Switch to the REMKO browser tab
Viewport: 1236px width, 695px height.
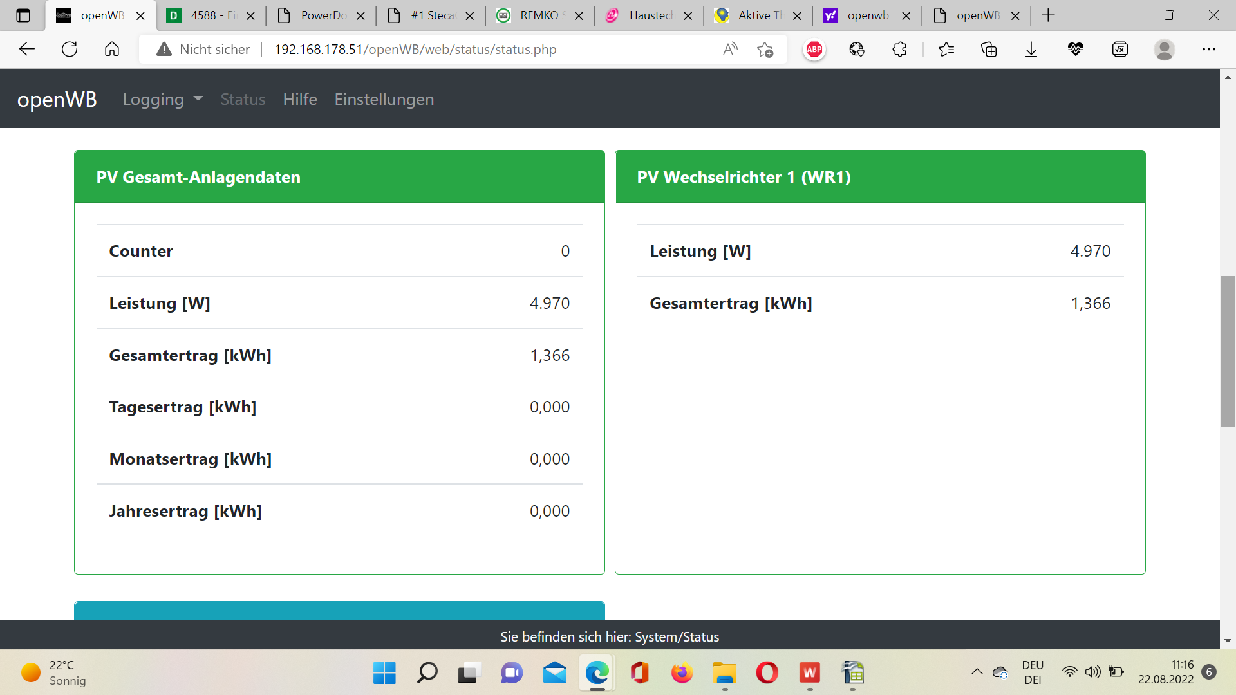tap(539, 15)
